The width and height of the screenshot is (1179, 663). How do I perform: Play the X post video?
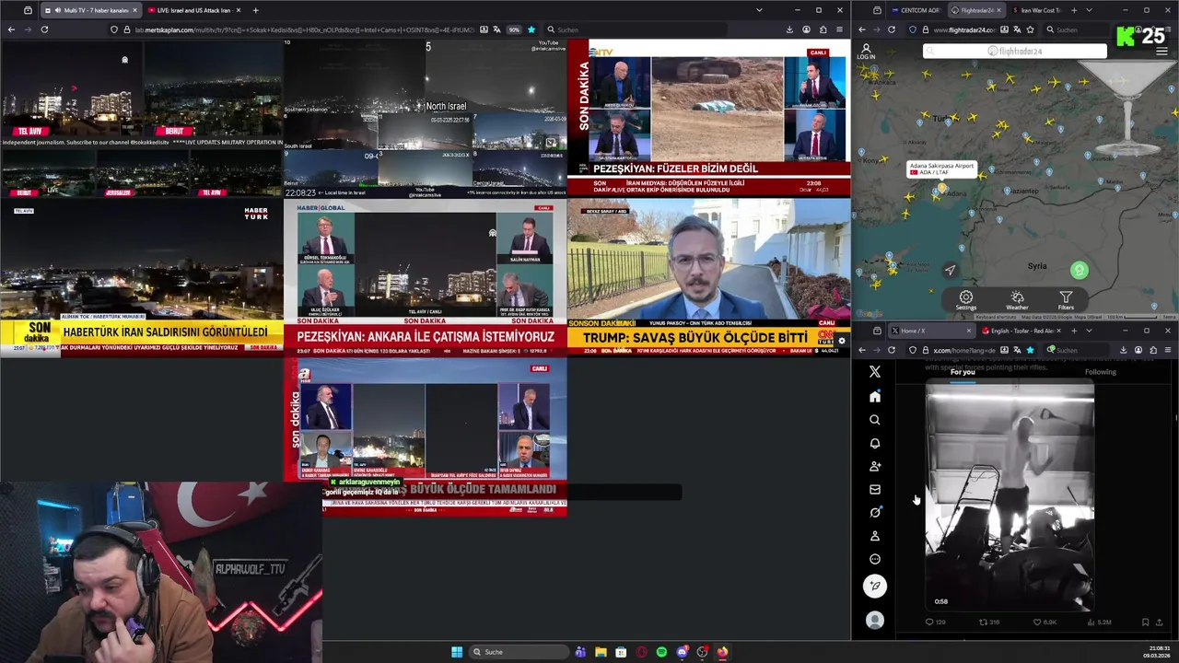(1010, 497)
